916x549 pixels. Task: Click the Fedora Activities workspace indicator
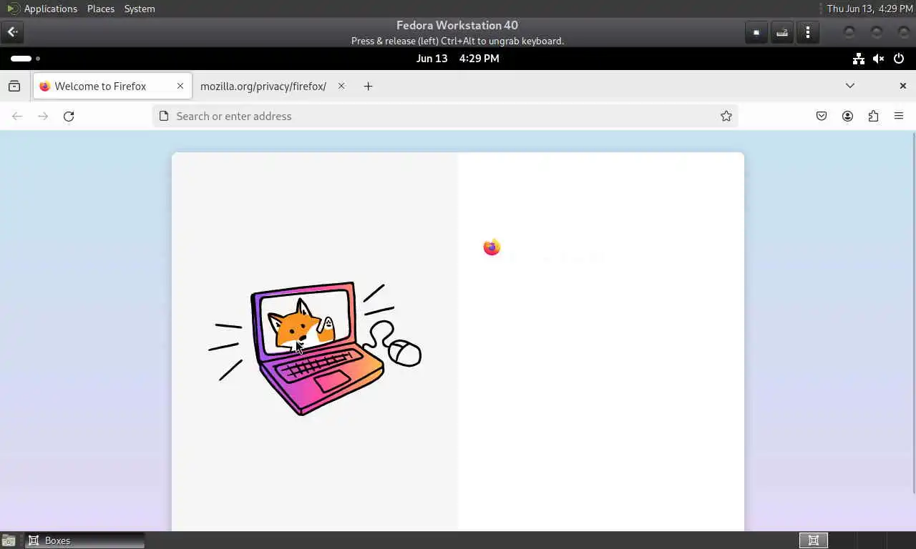26,59
